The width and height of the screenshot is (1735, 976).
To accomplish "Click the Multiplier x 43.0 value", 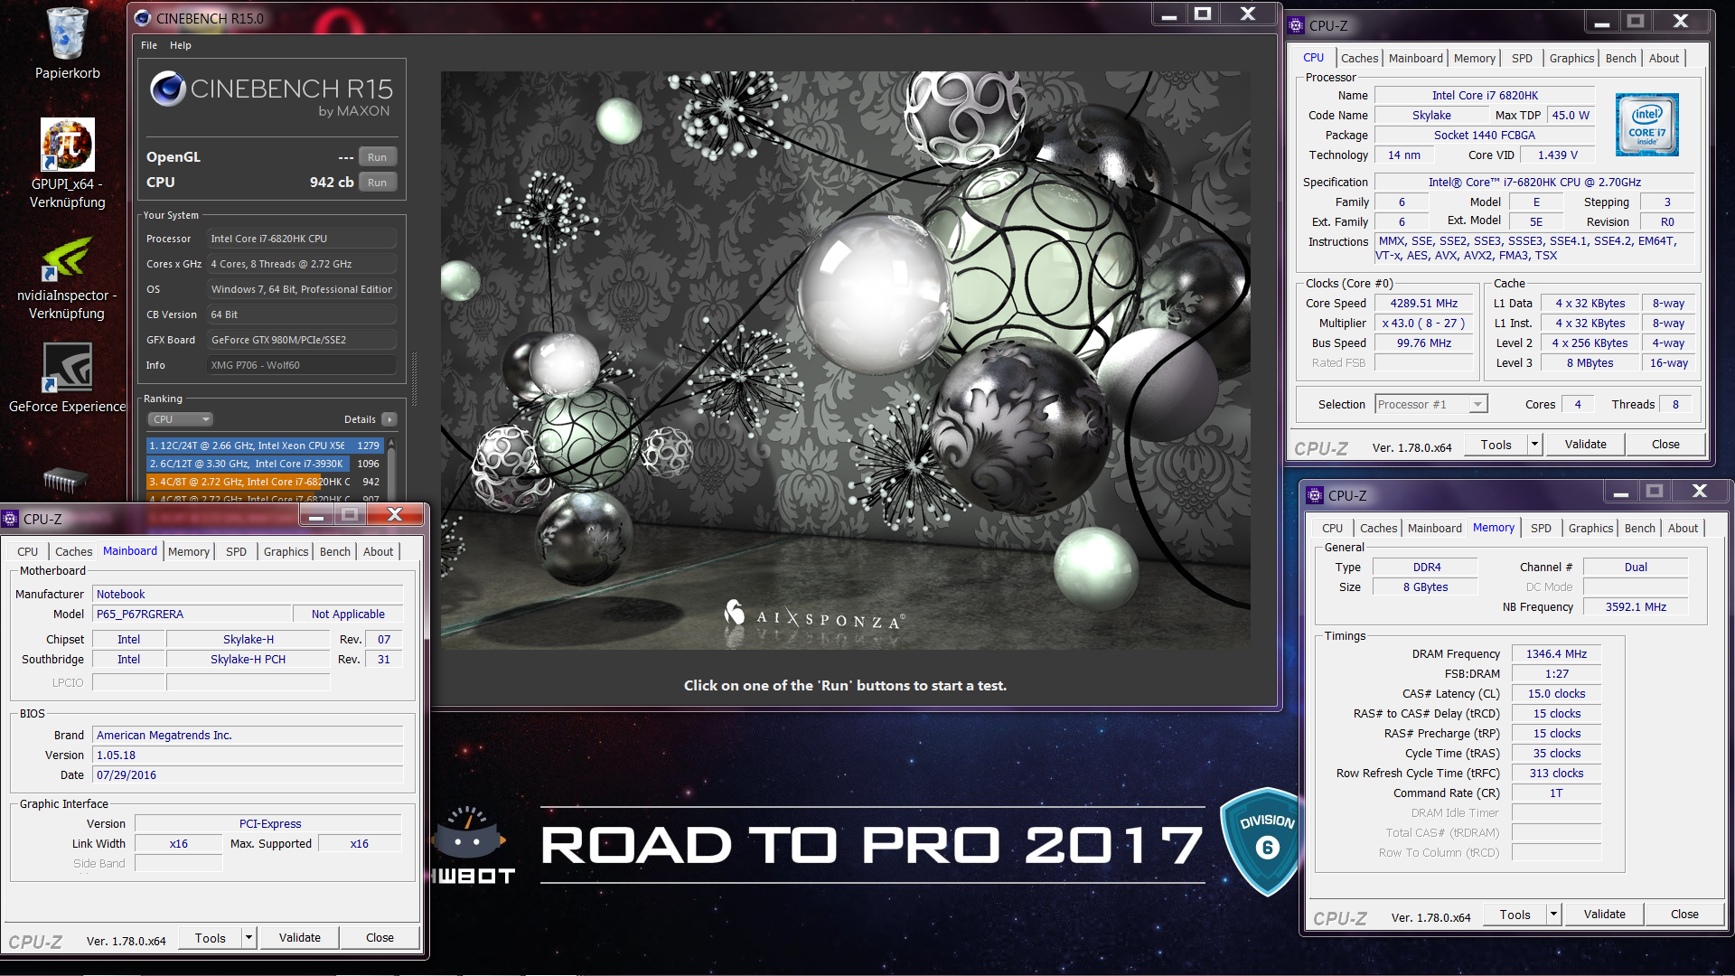I will (1424, 324).
